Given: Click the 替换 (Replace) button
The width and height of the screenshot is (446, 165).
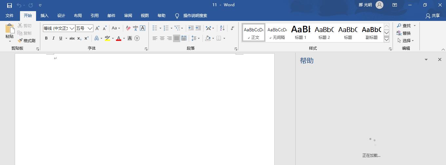Looking at the screenshot, I should coord(404,33).
